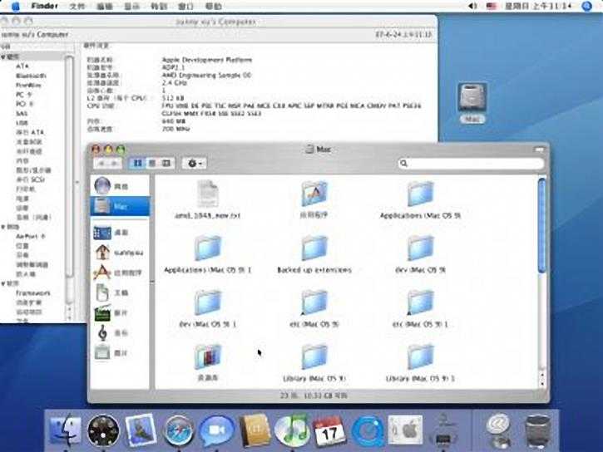Open Spotlight search in the menu bar
Viewport: 603px width, 452px height.
coord(587,6)
